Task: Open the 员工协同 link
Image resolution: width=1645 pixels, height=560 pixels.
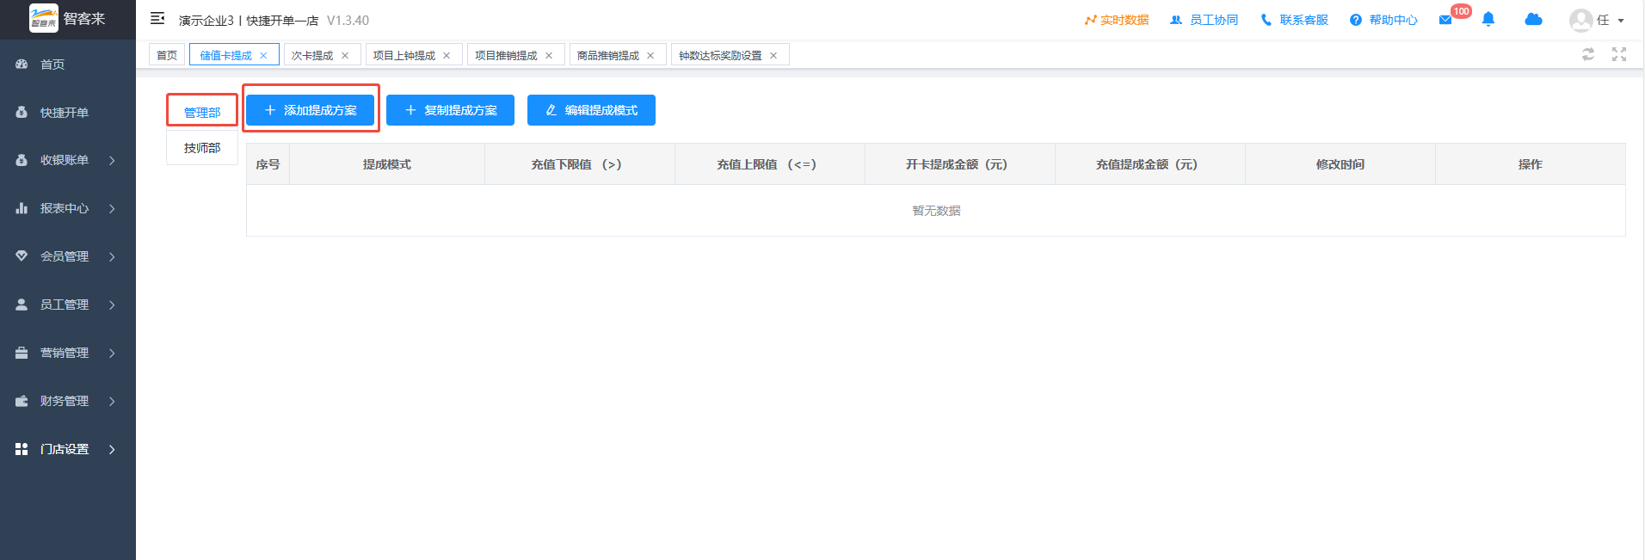Action: click(x=1204, y=20)
